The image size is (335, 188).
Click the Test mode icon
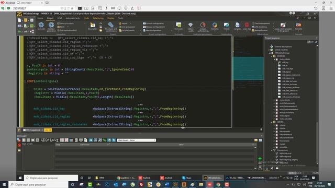tap(178, 25)
